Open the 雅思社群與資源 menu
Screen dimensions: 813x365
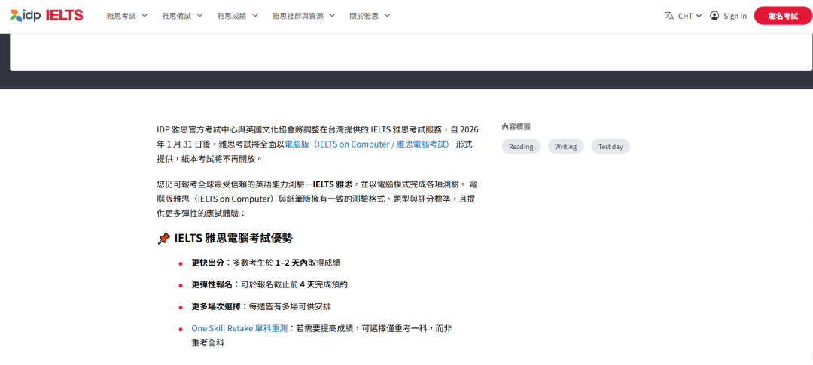coord(300,16)
